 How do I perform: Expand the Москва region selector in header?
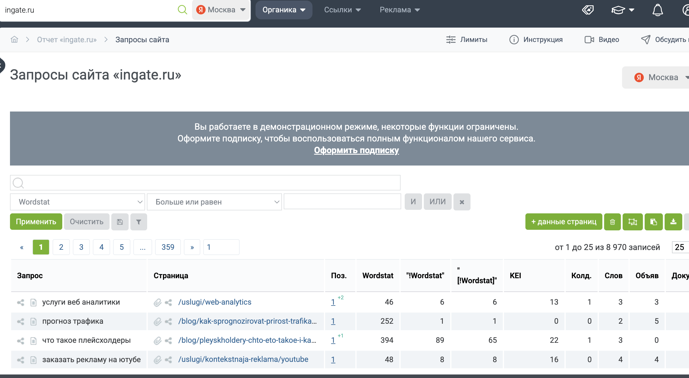pyautogui.click(x=221, y=10)
